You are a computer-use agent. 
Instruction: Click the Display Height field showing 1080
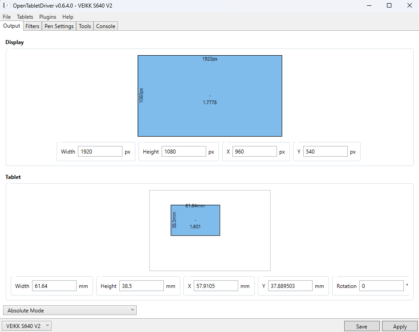coord(183,151)
